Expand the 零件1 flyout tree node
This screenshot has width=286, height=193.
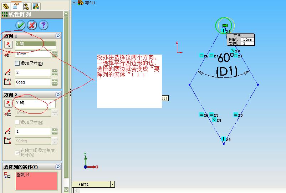[x=74, y=2]
